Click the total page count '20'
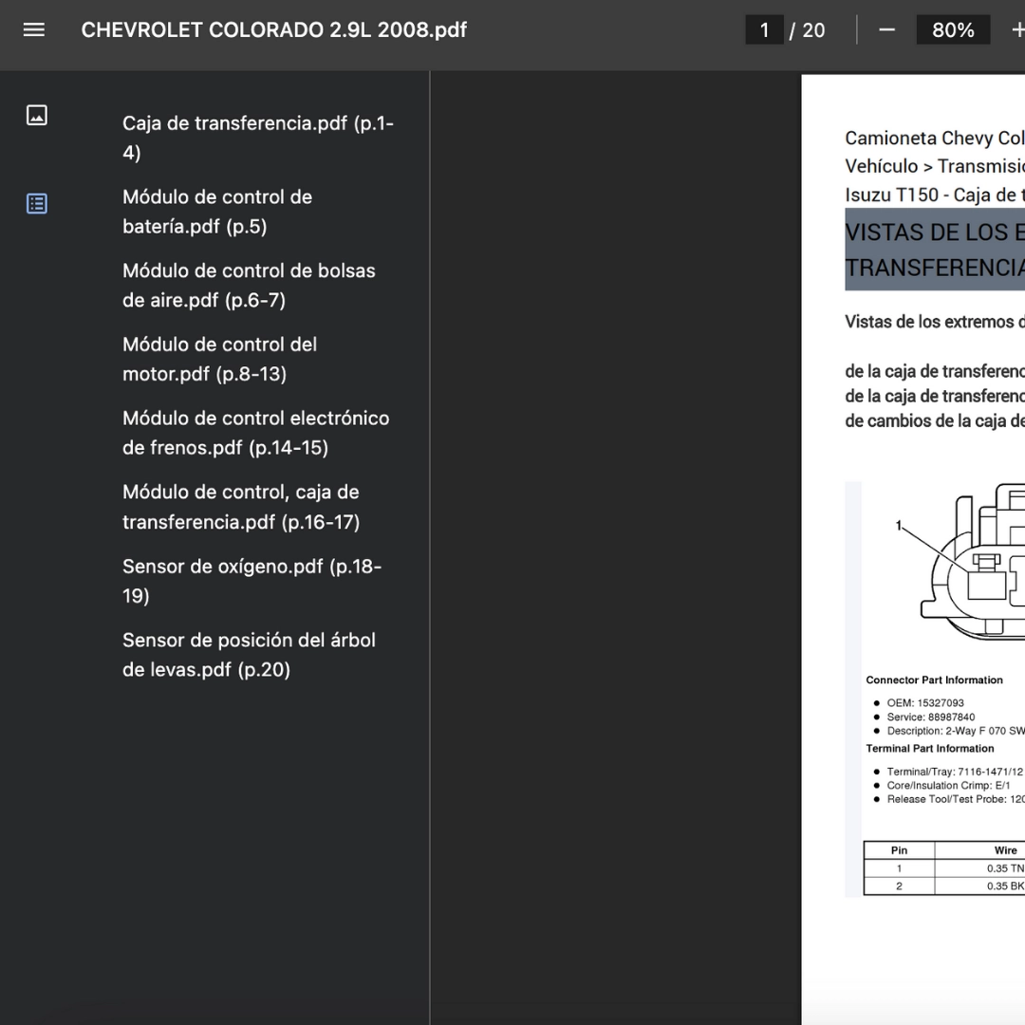 813,30
